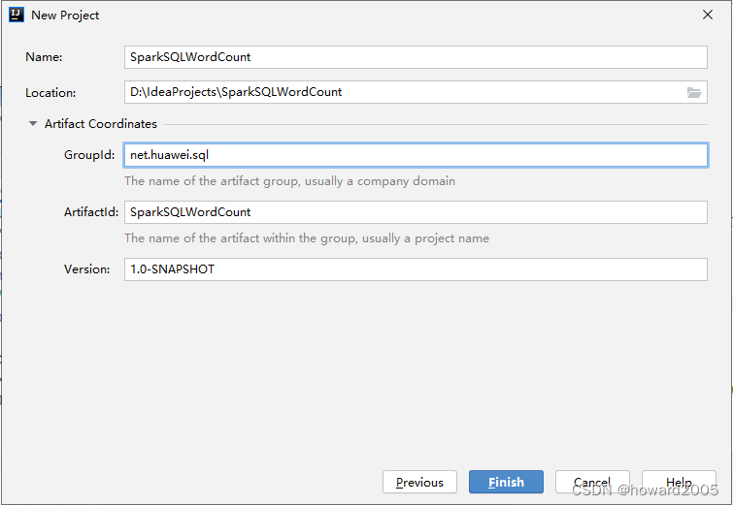
Task: Close the New Project dialog
Action: [708, 15]
